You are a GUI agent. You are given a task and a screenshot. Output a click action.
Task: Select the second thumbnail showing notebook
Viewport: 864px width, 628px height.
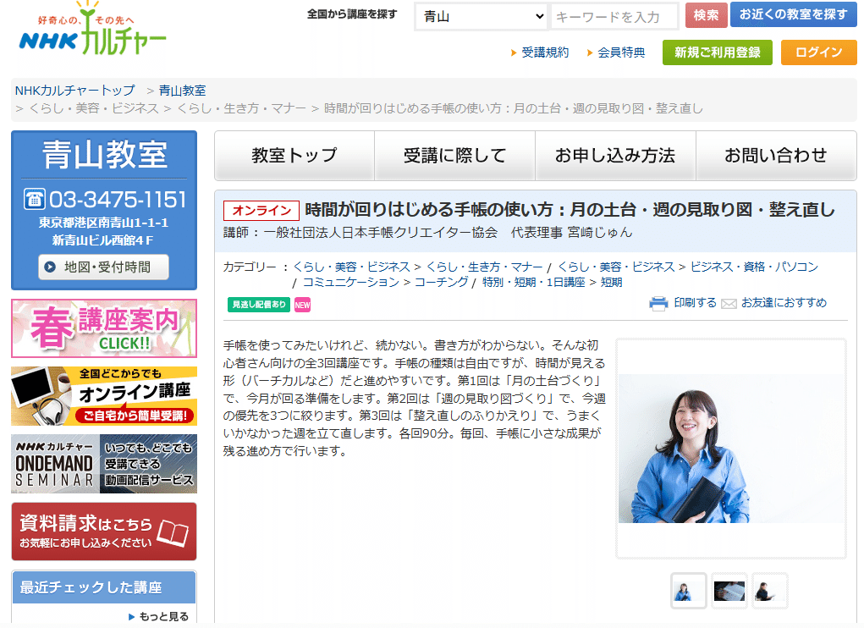point(729,591)
